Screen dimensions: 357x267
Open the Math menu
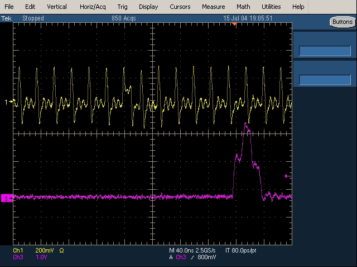243,7
